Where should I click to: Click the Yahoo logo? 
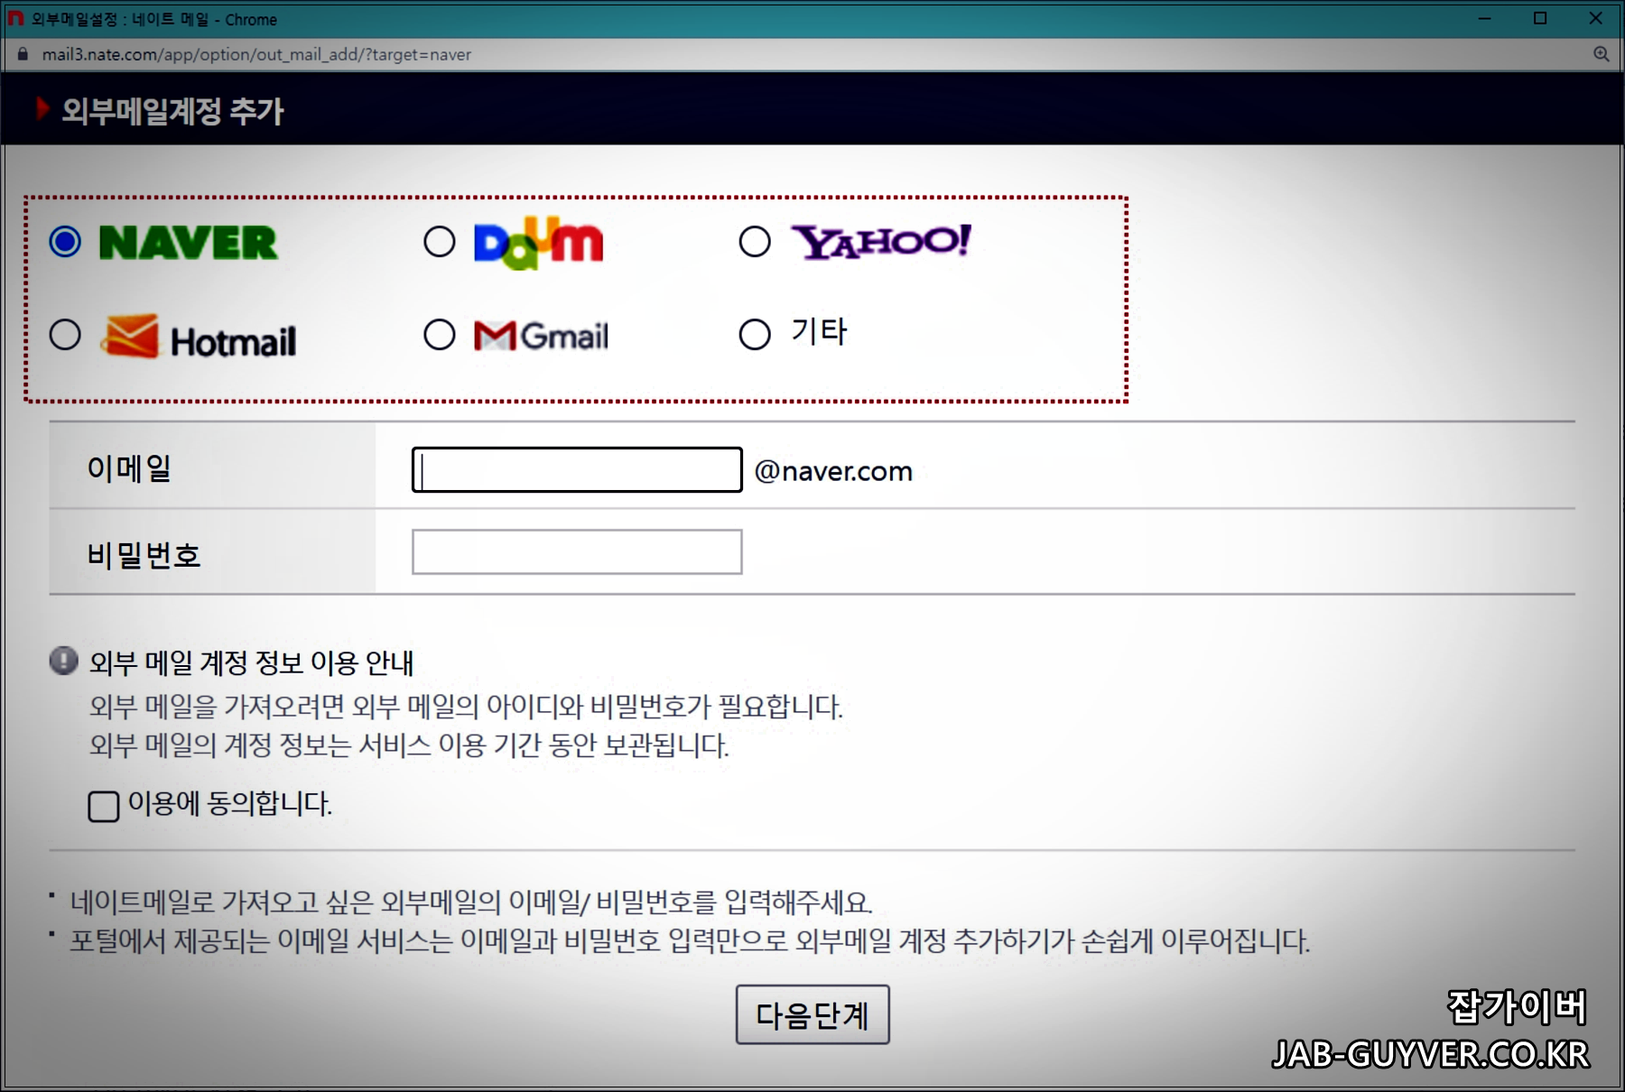click(x=881, y=242)
